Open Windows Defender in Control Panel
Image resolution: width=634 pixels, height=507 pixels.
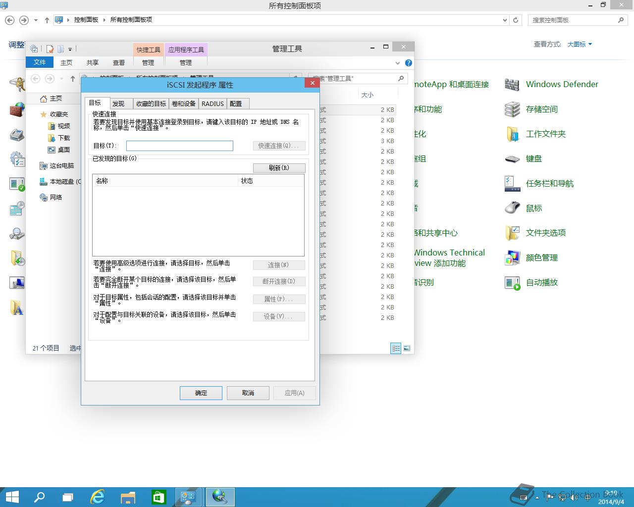[551, 84]
